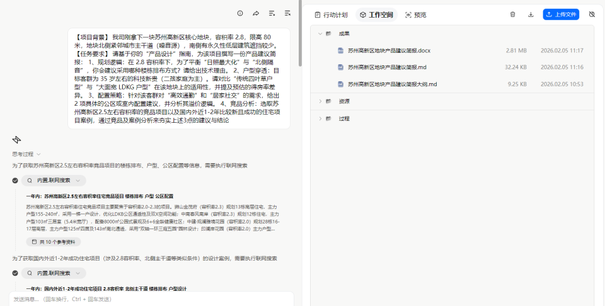Screen dimensions: 605x306
Task: Click the 资源 folder icon
Action: 328,101
